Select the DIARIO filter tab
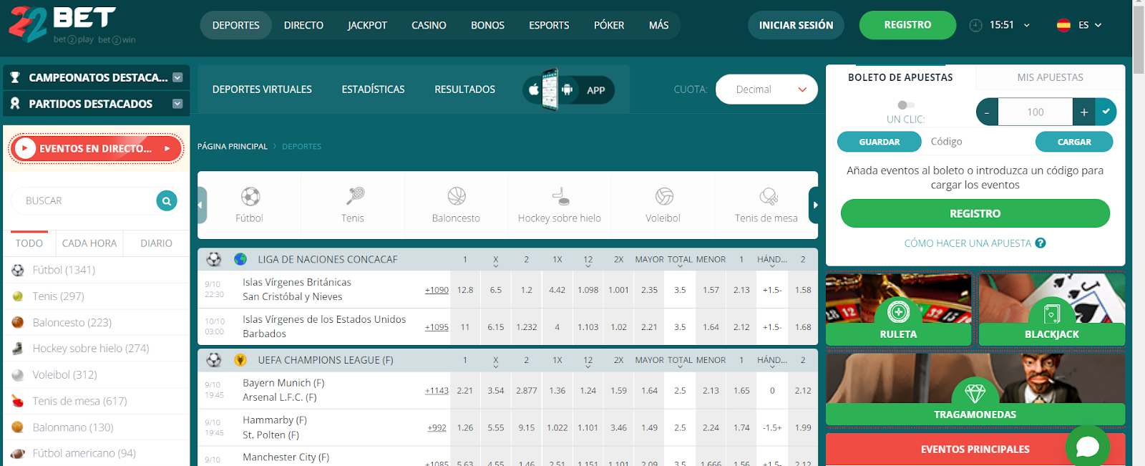Screen dimensions: 1145x466 (x=156, y=243)
